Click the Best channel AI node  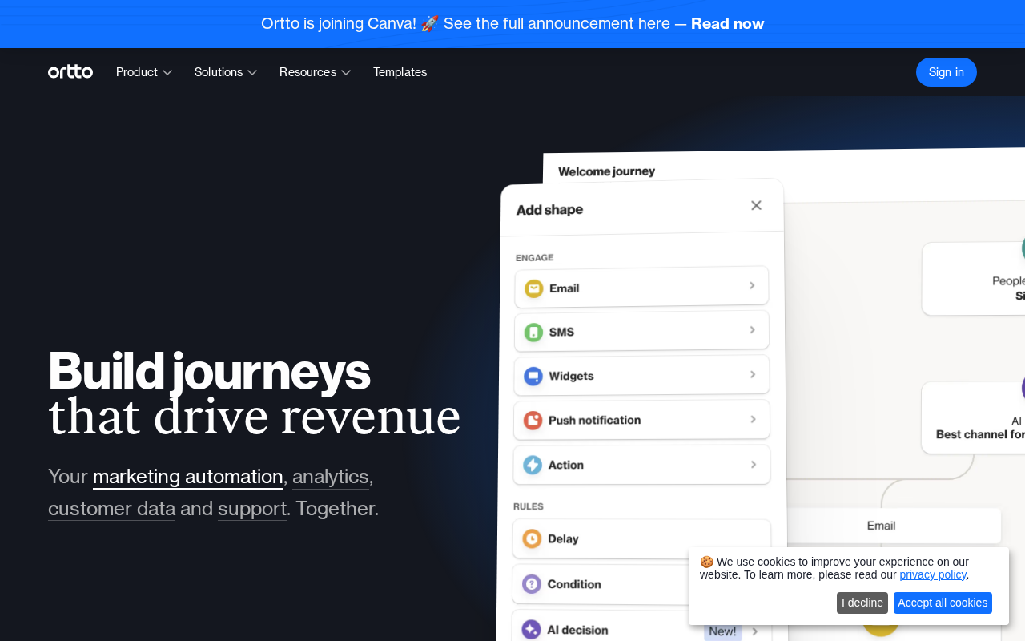(974, 417)
